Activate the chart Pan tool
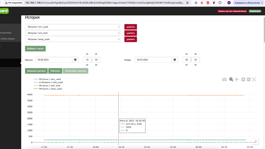Screen dimensions: 265x149 pos(237,79)
